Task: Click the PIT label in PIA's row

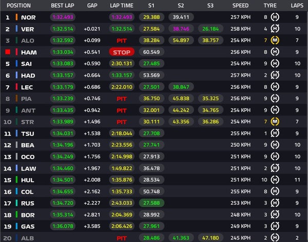Action: [122, 99]
